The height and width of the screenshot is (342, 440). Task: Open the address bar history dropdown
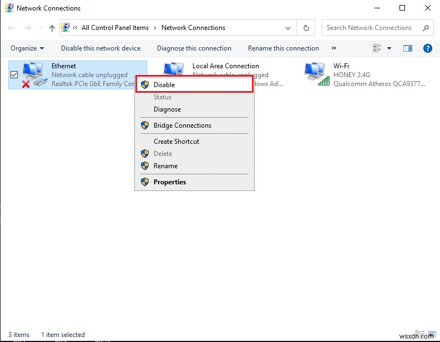pos(288,28)
